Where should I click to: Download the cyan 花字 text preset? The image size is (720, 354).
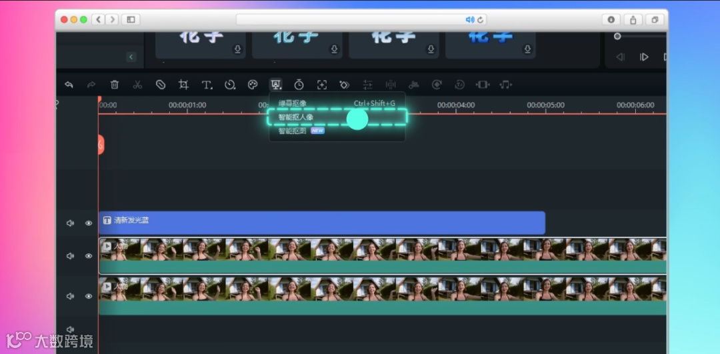coord(334,49)
